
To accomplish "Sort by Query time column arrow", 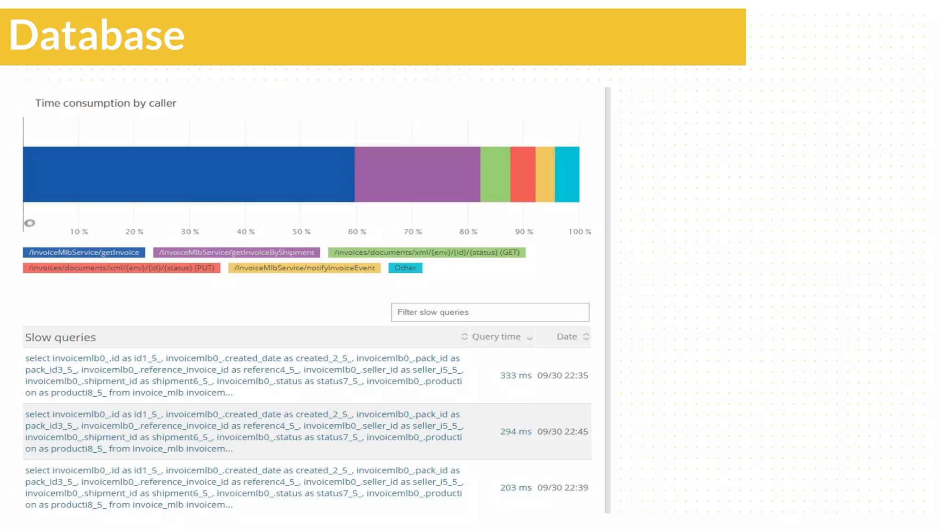I will pyautogui.click(x=530, y=338).
